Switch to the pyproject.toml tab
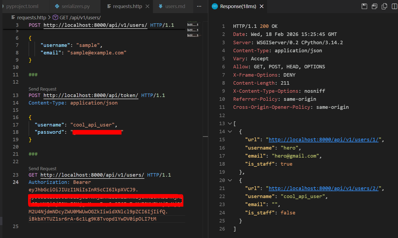Image resolution: width=398 pixels, height=238 pixels. (22, 6)
